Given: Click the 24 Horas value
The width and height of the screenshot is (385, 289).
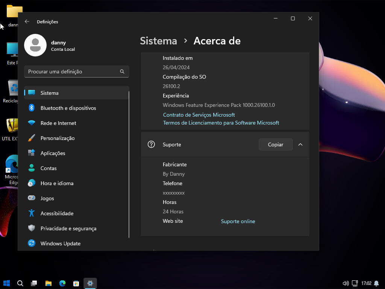Looking at the screenshot, I should (x=173, y=211).
